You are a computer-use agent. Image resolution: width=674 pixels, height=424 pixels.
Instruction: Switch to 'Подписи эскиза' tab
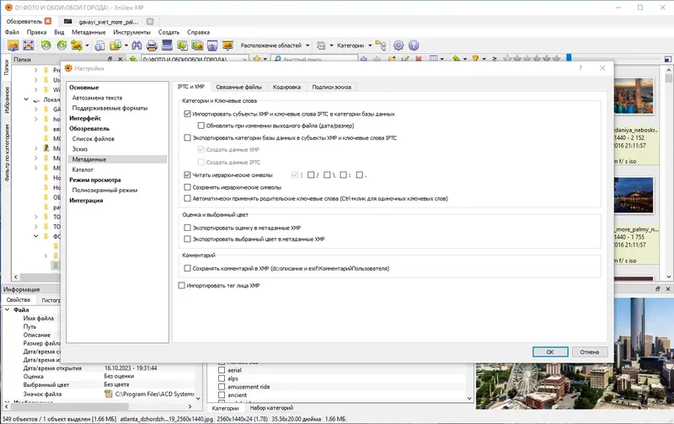[x=331, y=87]
